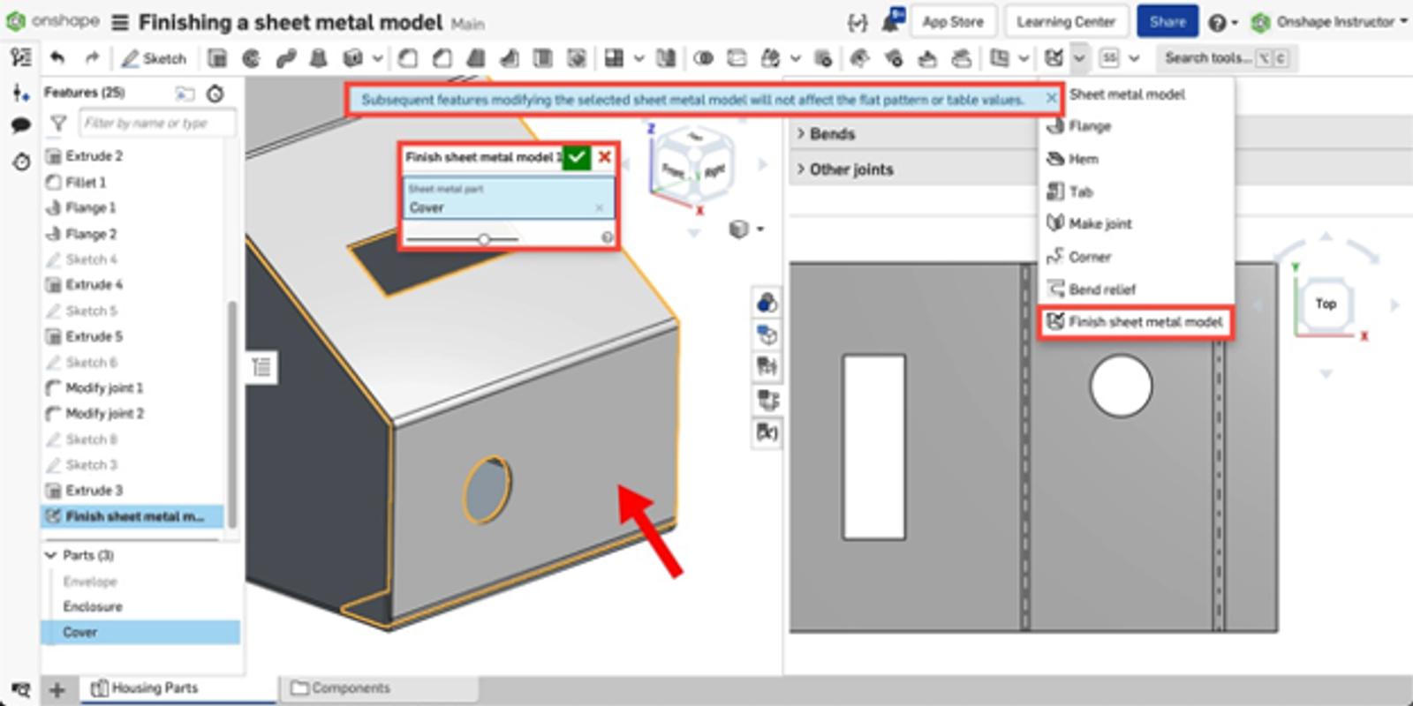
Task: Open the notifications bell icon
Action: [x=893, y=21]
